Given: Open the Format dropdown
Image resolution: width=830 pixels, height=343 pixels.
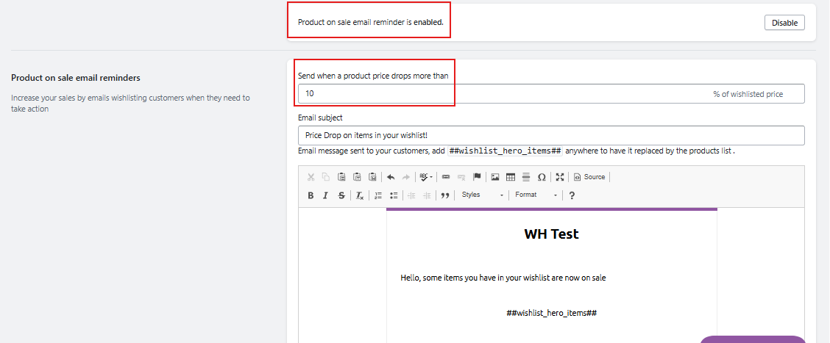Looking at the screenshot, I should (x=536, y=195).
